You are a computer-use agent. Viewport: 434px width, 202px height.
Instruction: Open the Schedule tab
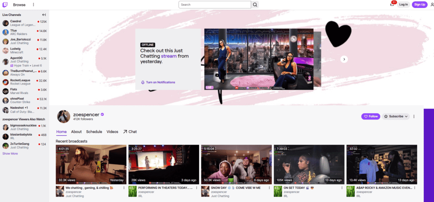[94, 132]
